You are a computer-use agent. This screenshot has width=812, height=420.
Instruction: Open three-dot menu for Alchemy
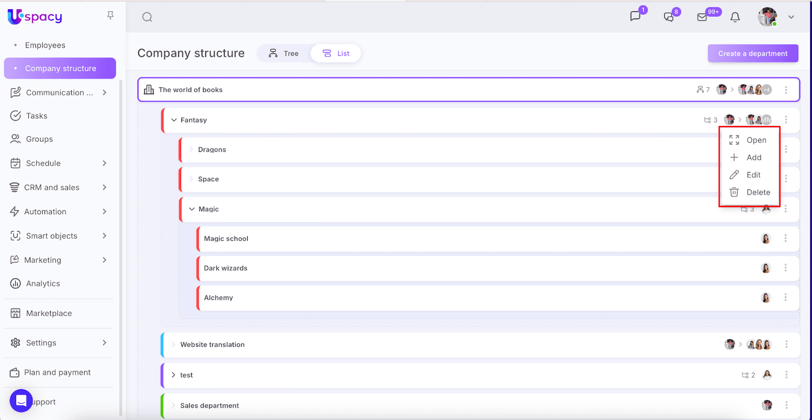click(x=786, y=298)
